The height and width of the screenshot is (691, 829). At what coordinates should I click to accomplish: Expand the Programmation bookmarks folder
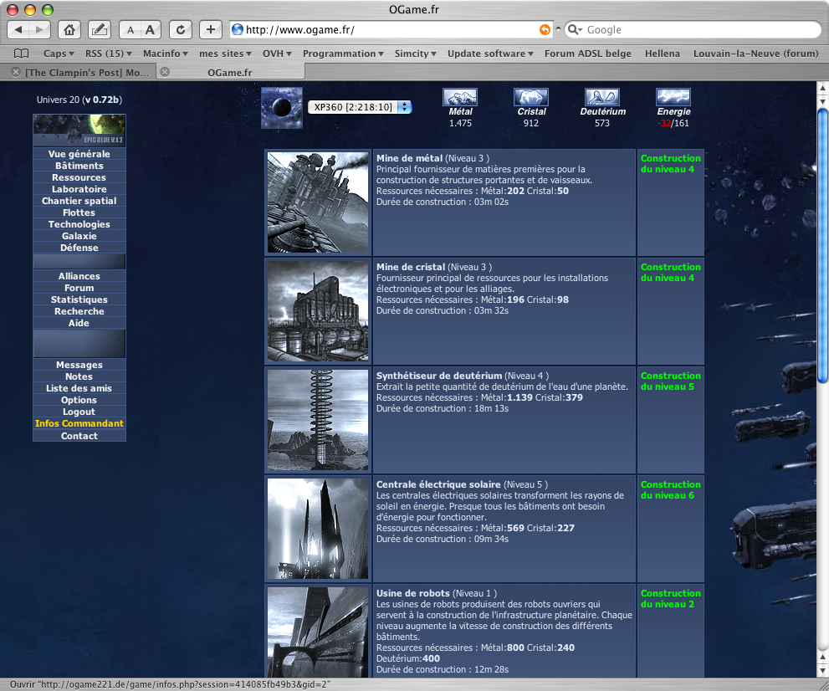click(343, 54)
